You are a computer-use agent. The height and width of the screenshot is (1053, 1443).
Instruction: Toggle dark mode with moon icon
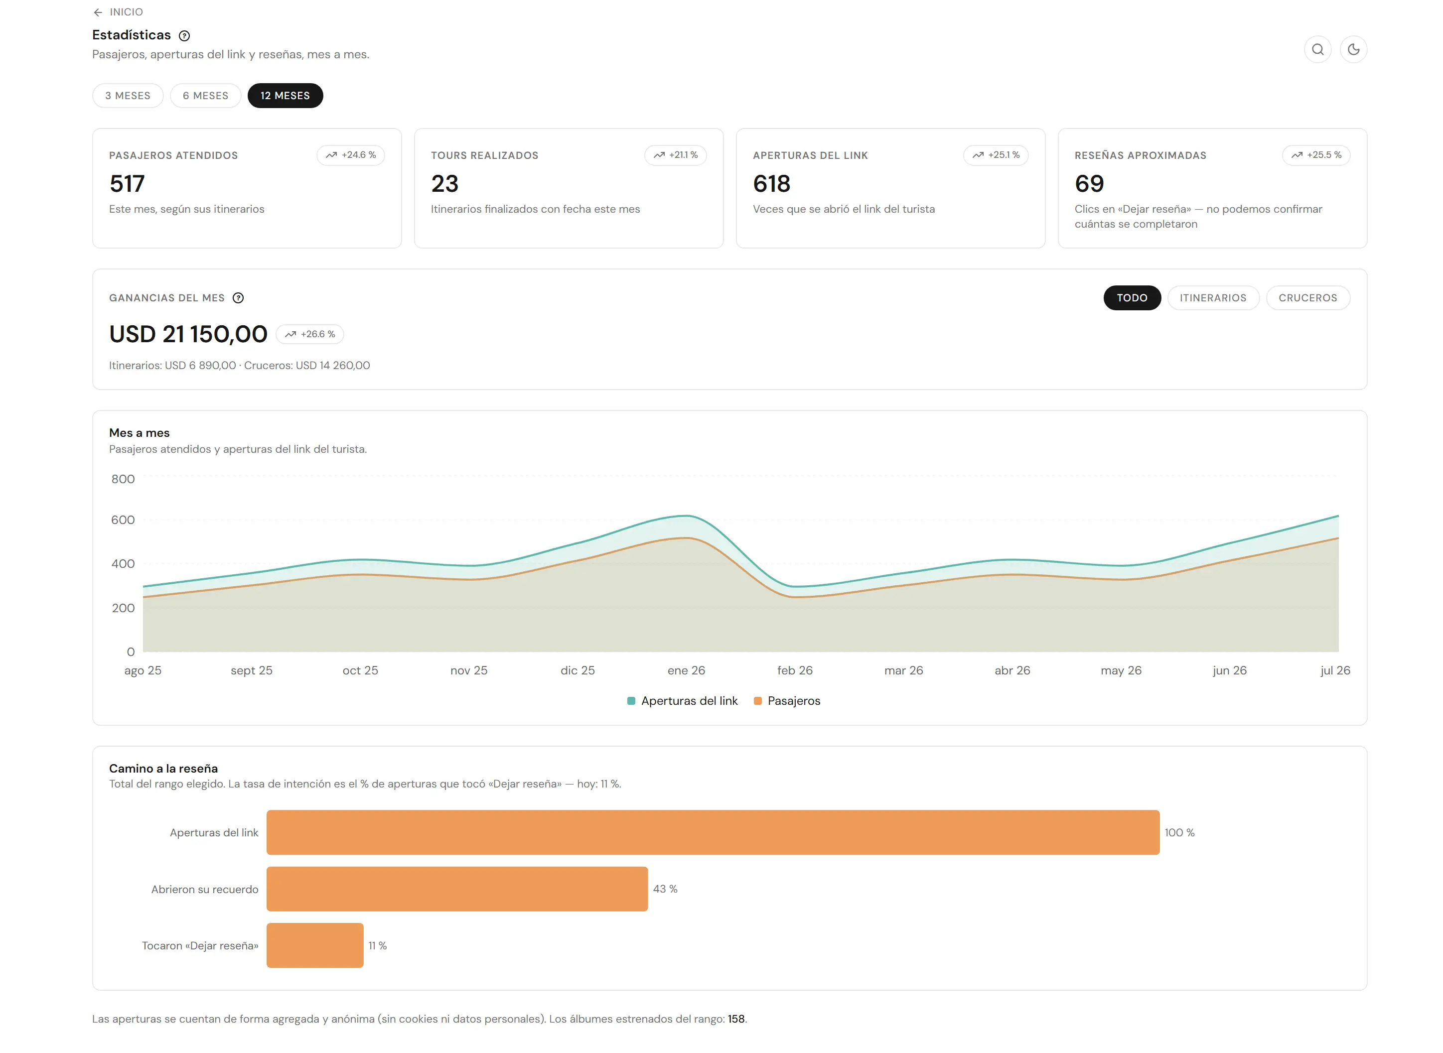(x=1353, y=49)
